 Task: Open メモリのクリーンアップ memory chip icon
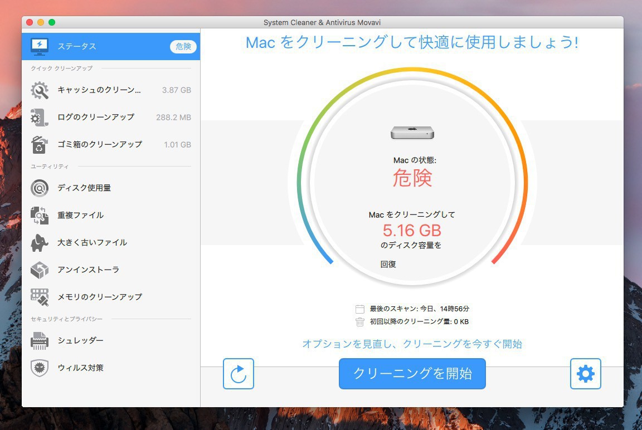[40, 297]
